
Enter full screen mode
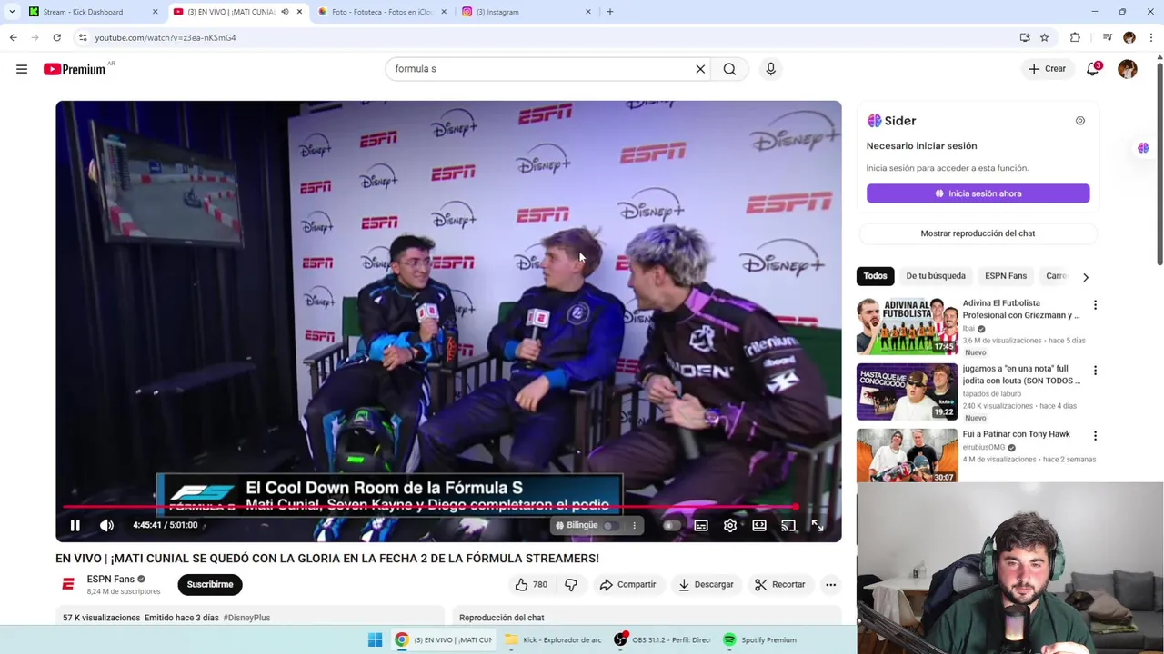(x=818, y=525)
